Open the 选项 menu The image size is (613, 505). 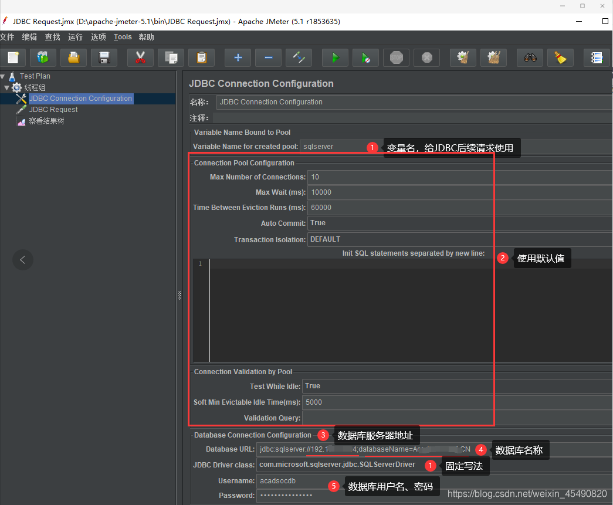click(x=97, y=36)
